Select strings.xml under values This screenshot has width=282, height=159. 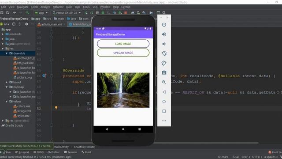click(x=22, y=111)
